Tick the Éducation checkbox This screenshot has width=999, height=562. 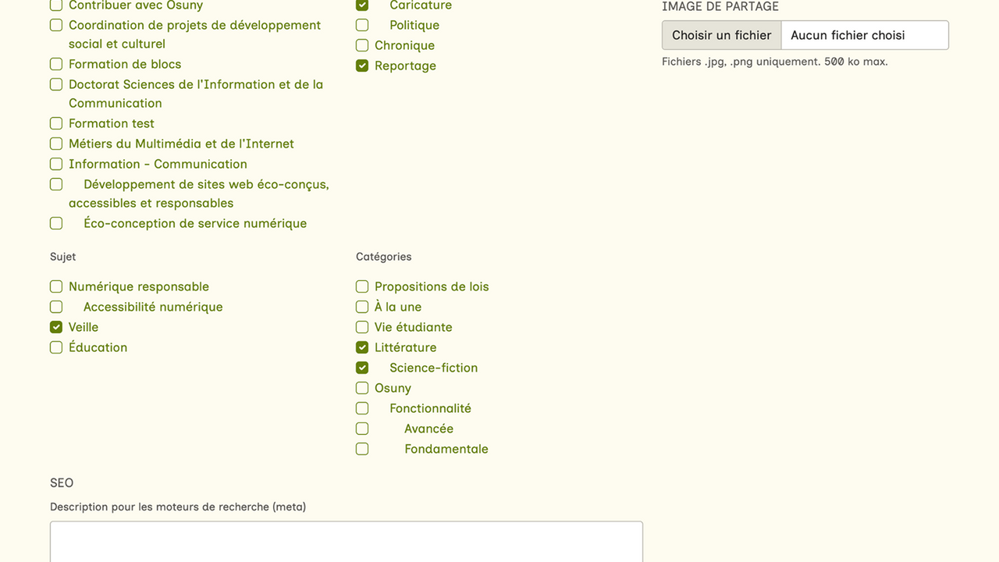coord(56,347)
